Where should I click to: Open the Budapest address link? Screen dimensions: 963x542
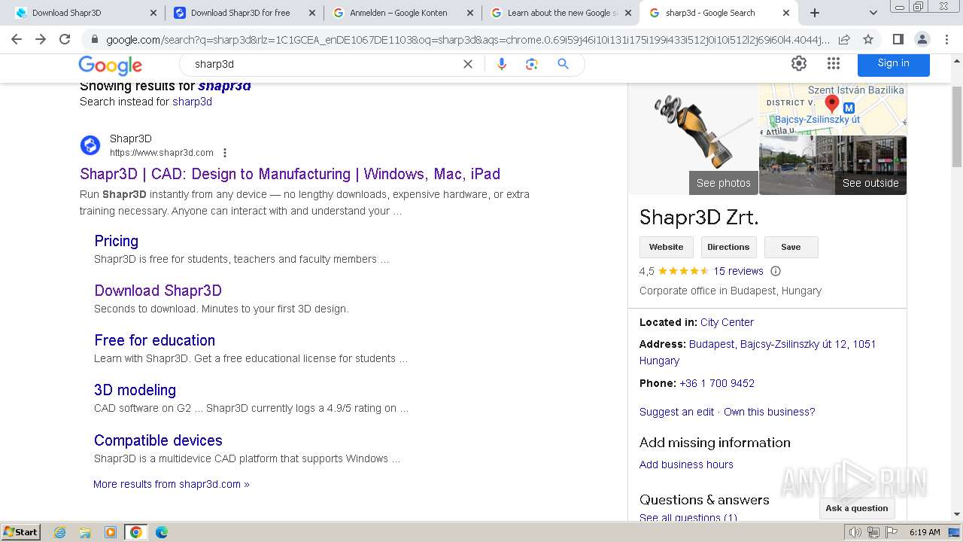pos(758,352)
